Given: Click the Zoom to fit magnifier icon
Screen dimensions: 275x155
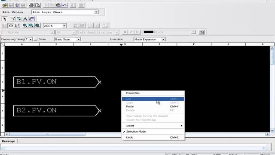Looking at the screenshot, I should [37, 25].
